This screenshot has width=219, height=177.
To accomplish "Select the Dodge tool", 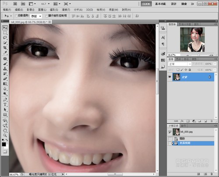I will [5, 94].
